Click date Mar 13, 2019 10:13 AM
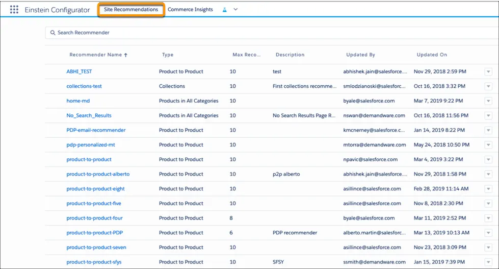Image resolution: width=499 pixels, height=269 pixels. [x=441, y=233]
